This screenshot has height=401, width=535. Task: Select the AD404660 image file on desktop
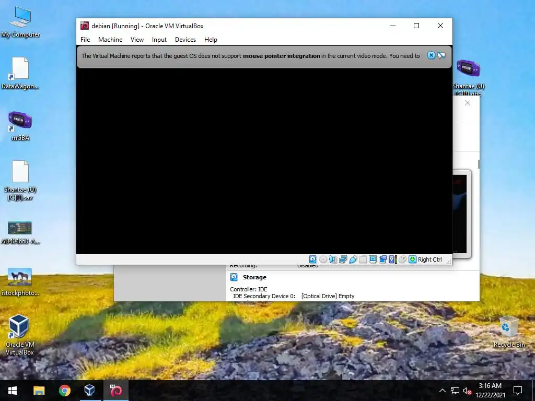(x=20, y=232)
